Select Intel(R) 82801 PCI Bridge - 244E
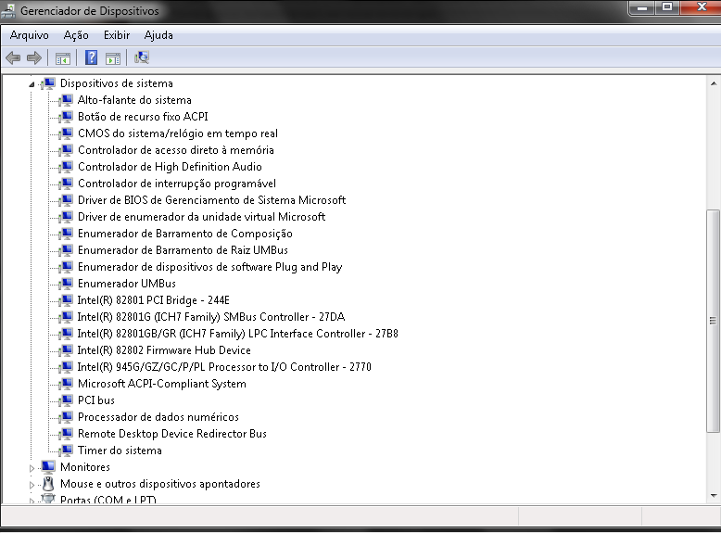The width and height of the screenshot is (721, 533). pos(153,300)
